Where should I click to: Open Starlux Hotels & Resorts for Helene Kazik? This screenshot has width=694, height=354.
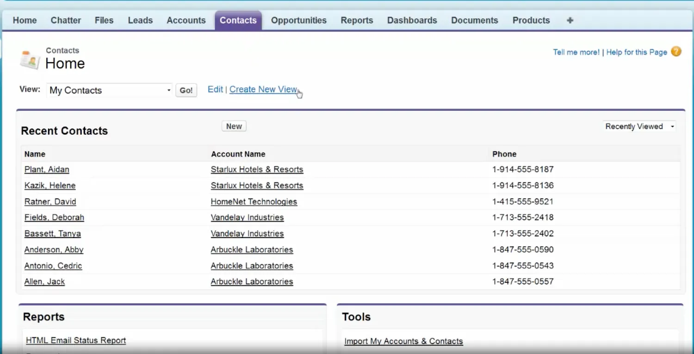click(x=257, y=186)
